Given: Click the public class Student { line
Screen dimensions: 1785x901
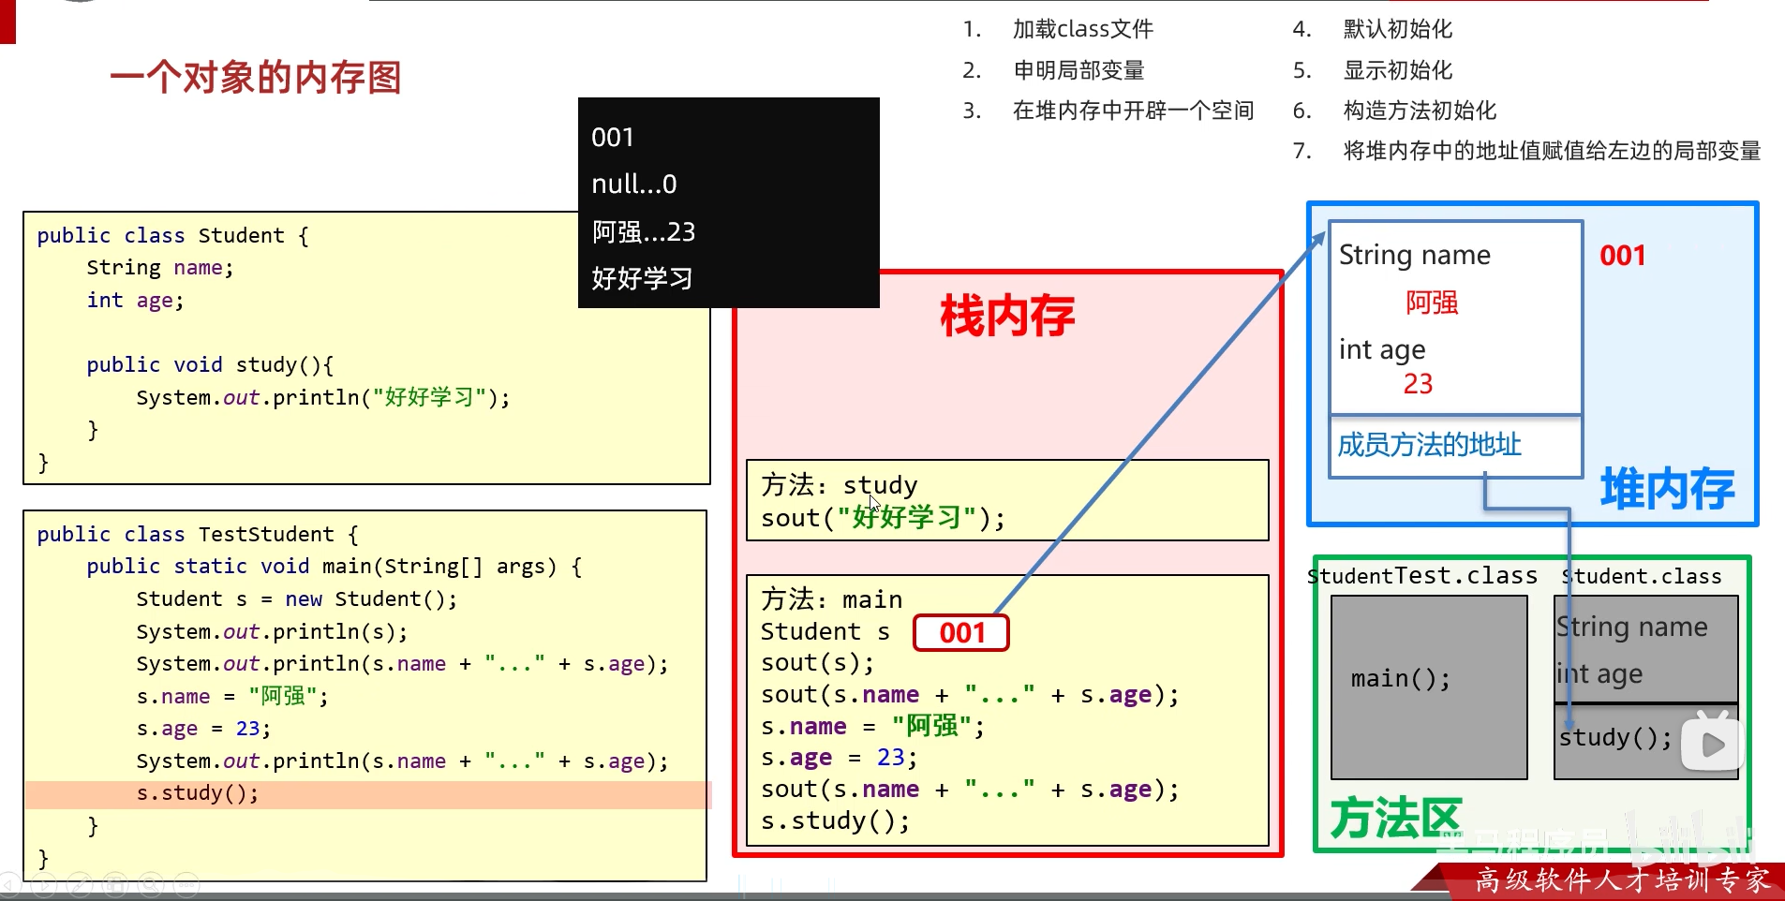Looking at the screenshot, I should pos(173,236).
